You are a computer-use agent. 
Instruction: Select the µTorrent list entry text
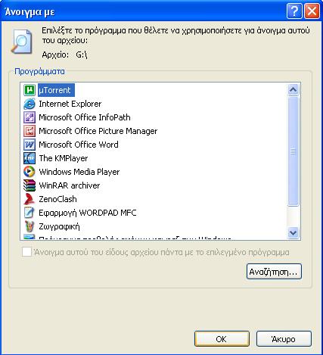56,90
